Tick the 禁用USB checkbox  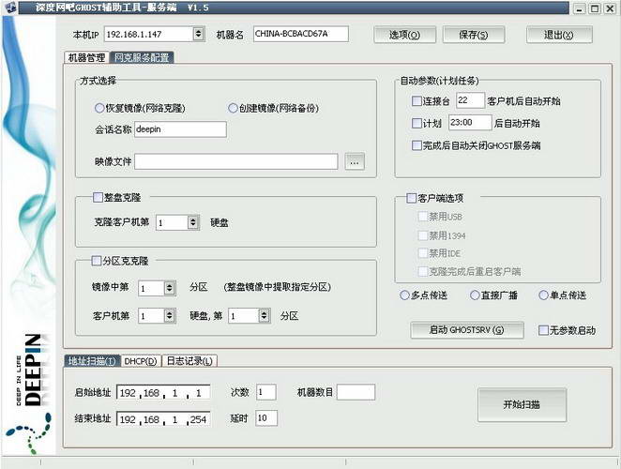click(x=422, y=217)
